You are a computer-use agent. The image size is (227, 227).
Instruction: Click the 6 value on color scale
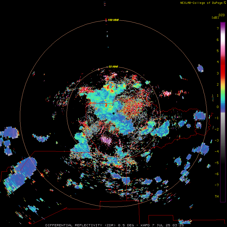pyautogui.click(x=218, y=40)
